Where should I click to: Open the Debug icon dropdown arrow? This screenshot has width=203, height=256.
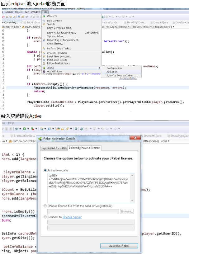tap(20, 129)
